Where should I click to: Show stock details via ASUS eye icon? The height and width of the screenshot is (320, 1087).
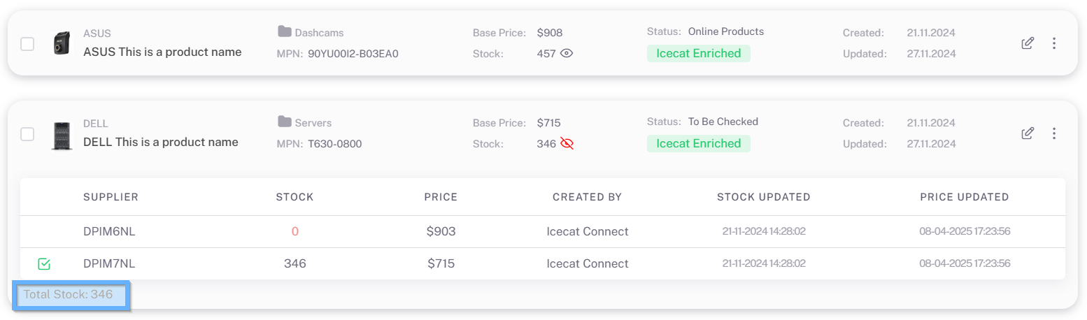567,53
